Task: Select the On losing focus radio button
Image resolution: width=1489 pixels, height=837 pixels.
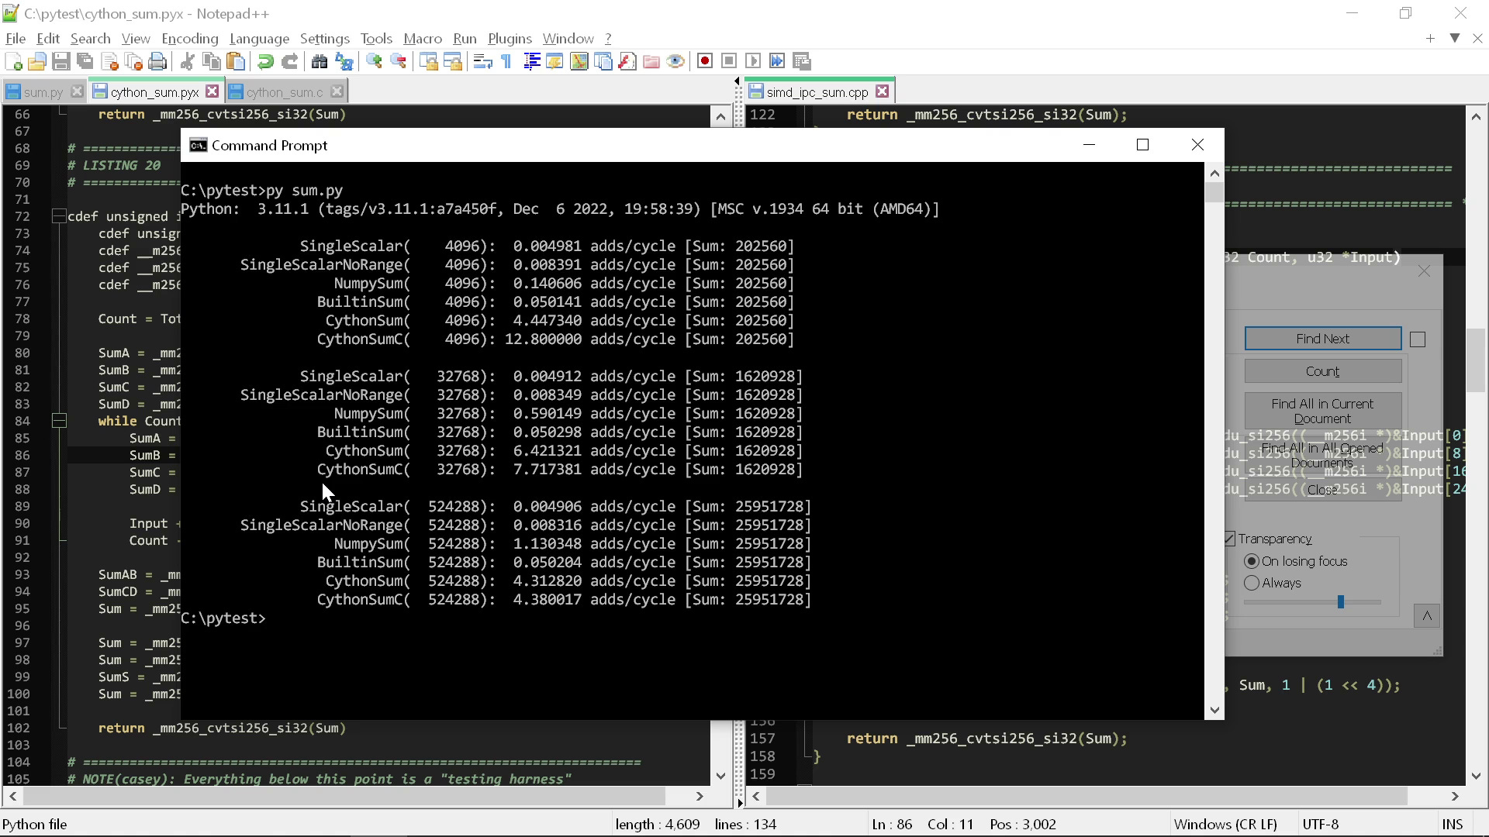Action: (1252, 561)
